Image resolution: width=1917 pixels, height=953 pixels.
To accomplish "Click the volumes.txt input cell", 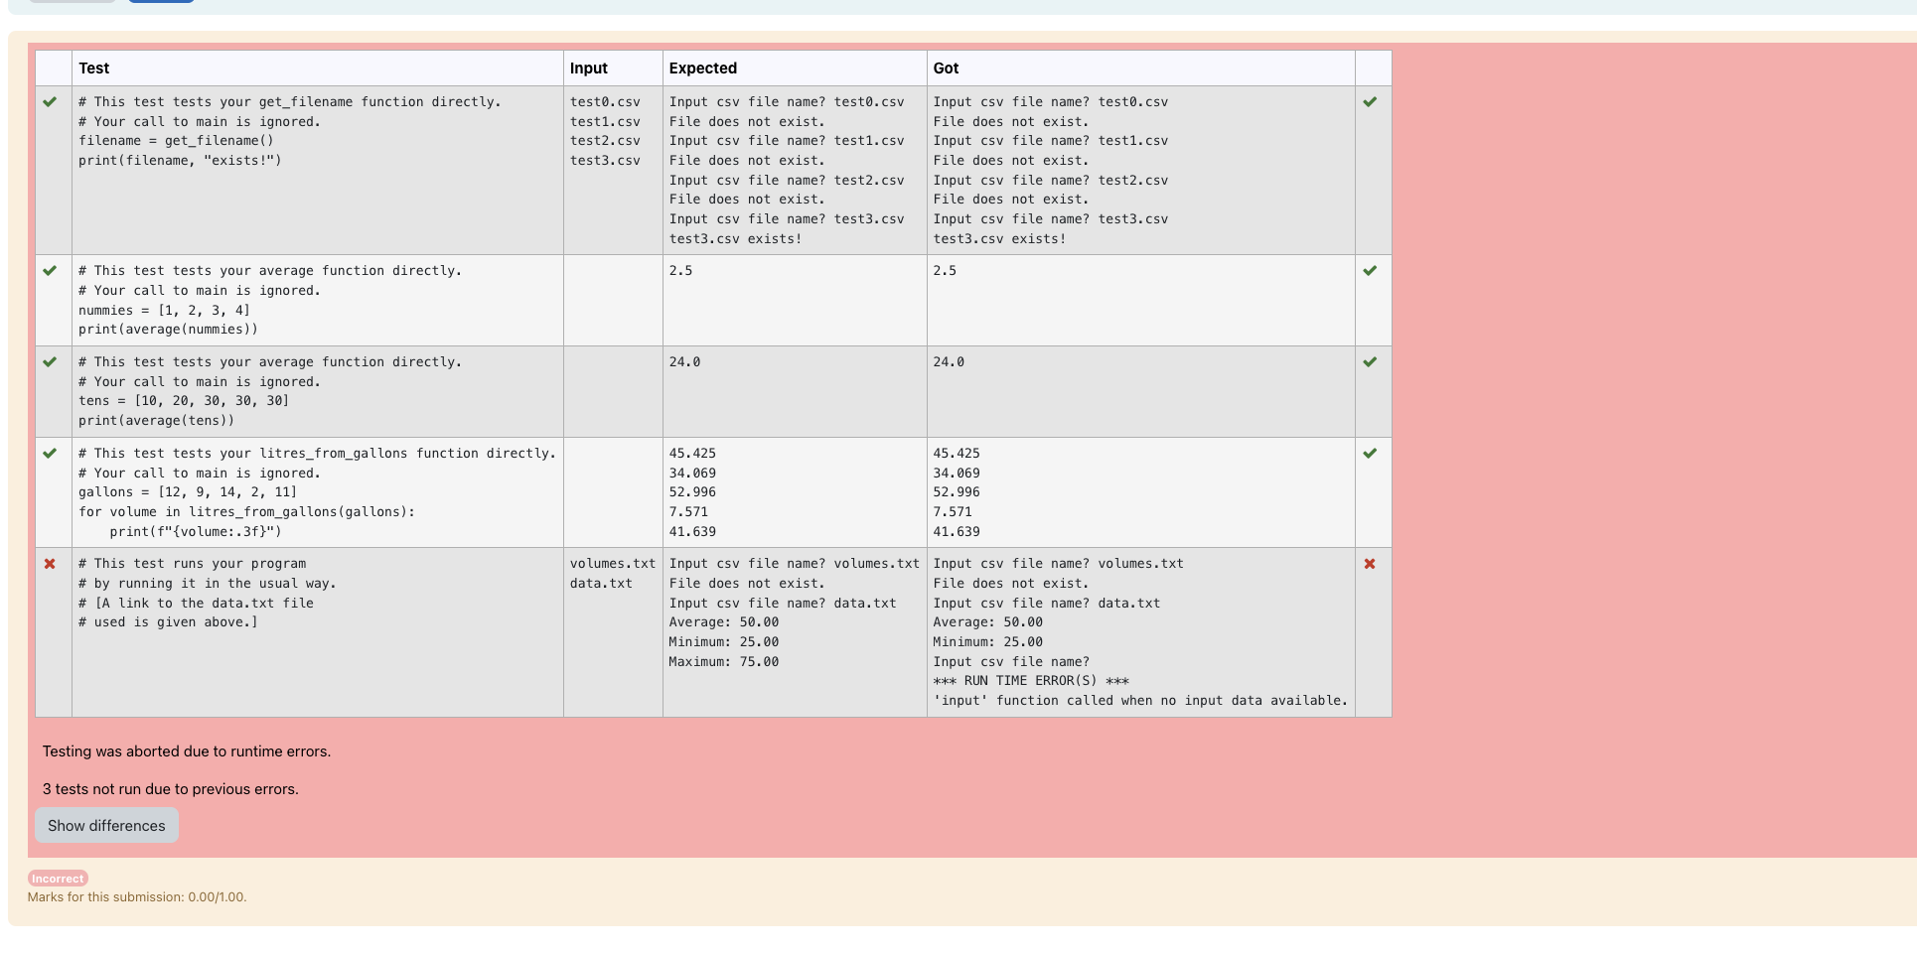I will tap(613, 564).
